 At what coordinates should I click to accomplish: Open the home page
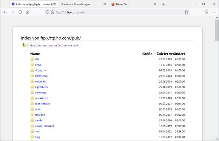28,12
